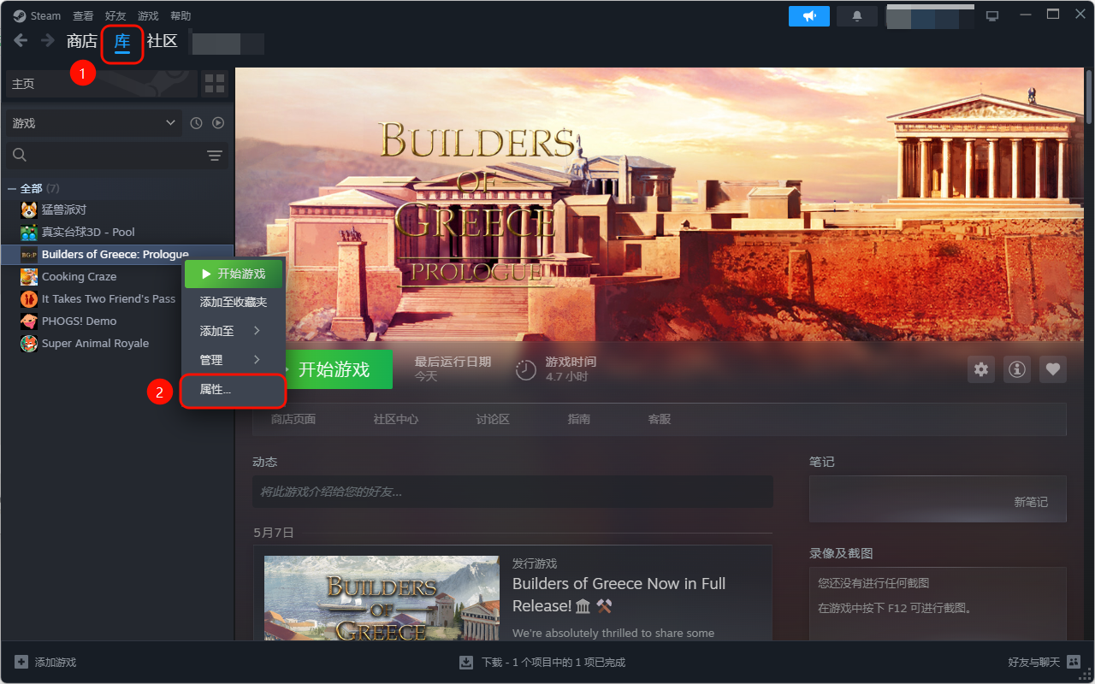Open downloads via the download icon
Screen dimensions: 1095x684
(466, 662)
